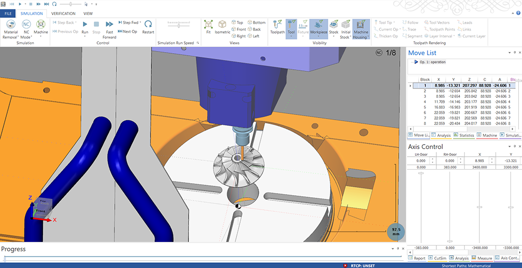Click the NC indicator icon in viewport corner
The width and height of the screenshot is (522, 268).
[x=378, y=53]
